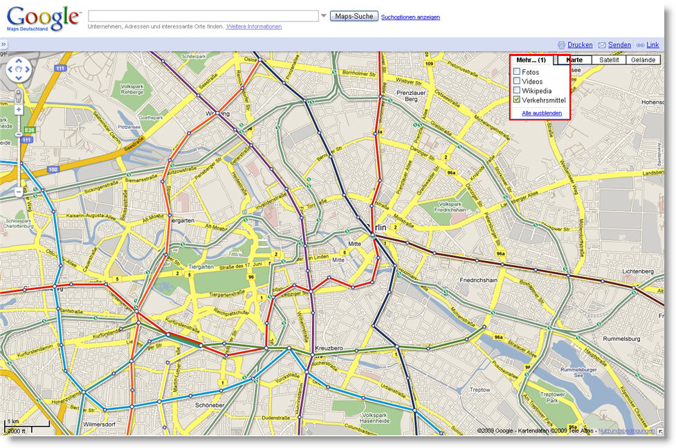This screenshot has width=676, height=448.
Task: Click the printer icon next to Drucken
Action: 562,45
